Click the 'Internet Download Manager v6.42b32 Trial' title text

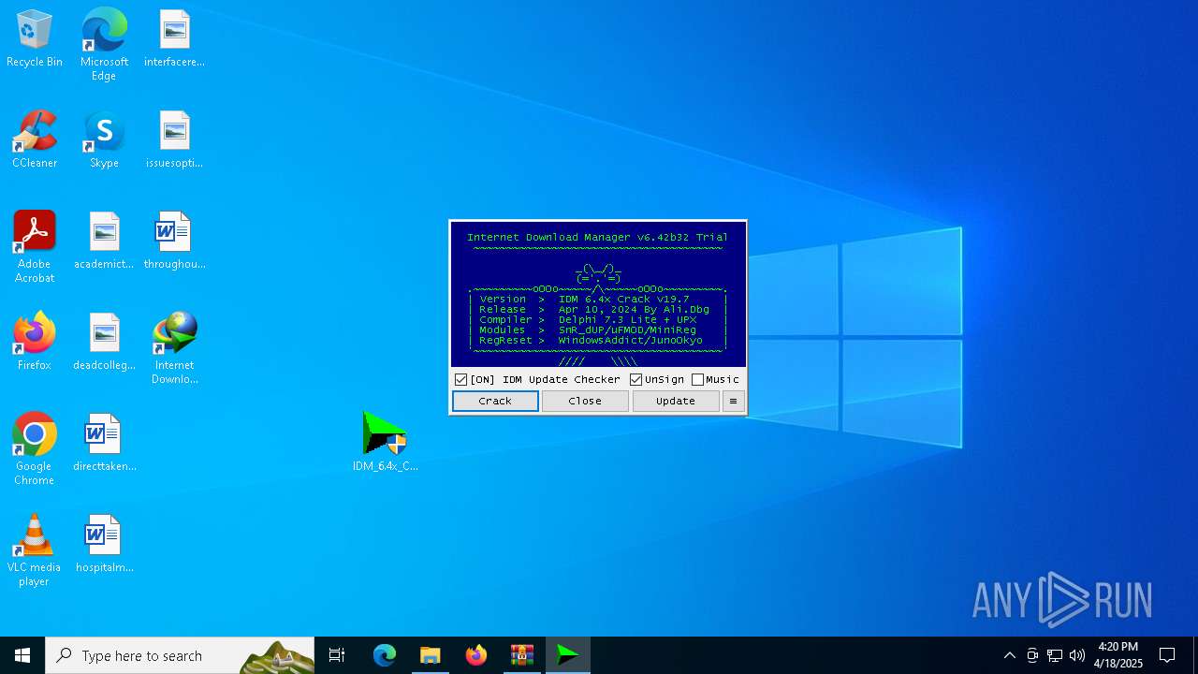[597, 237]
